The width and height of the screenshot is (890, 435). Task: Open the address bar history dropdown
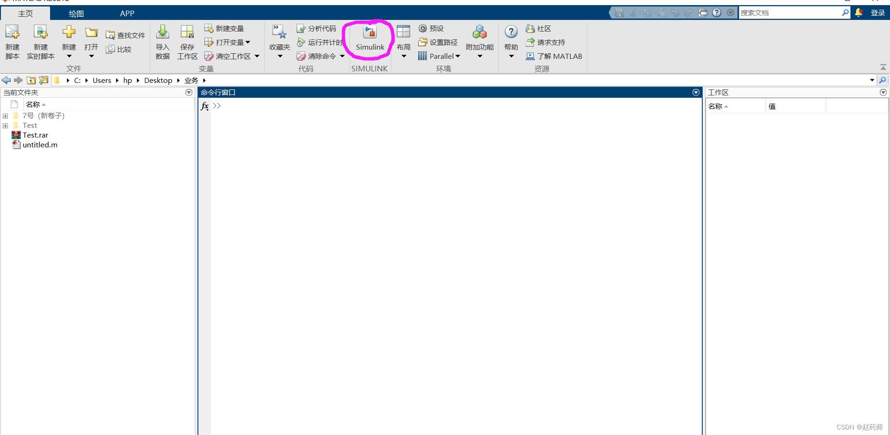point(872,80)
